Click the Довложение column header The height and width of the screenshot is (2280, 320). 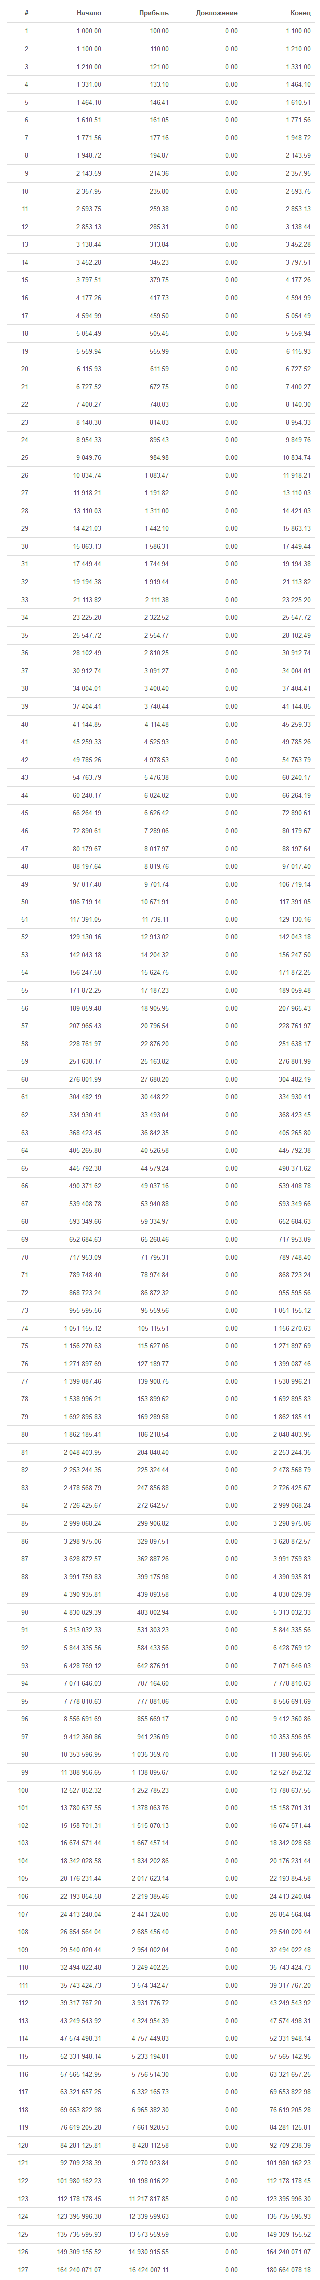tap(217, 13)
